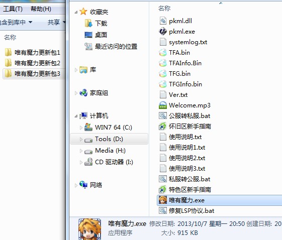The width and height of the screenshot is (282, 240).
Task: Select the 特色区新手指南 shortcut icon
Action: pyautogui.click(x=163, y=189)
